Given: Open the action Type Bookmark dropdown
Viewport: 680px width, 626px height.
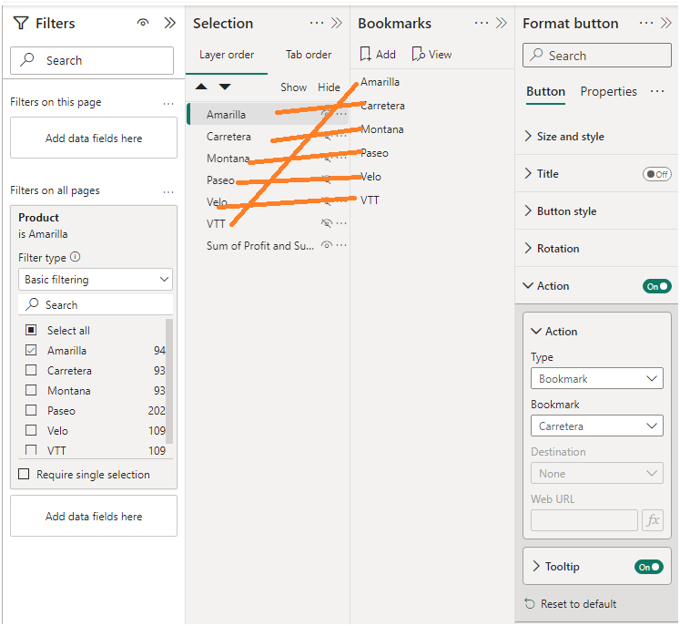Looking at the screenshot, I should pyautogui.click(x=597, y=378).
